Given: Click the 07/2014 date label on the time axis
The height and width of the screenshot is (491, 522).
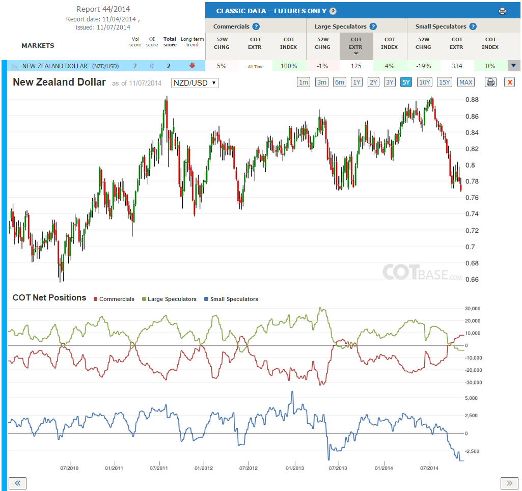Looking at the screenshot, I should (x=429, y=468).
